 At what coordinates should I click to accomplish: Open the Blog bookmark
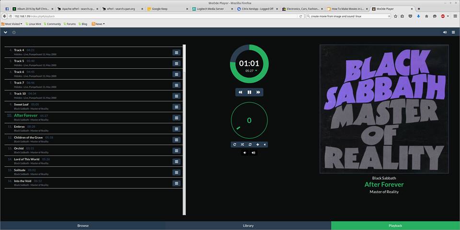(x=83, y=24)
